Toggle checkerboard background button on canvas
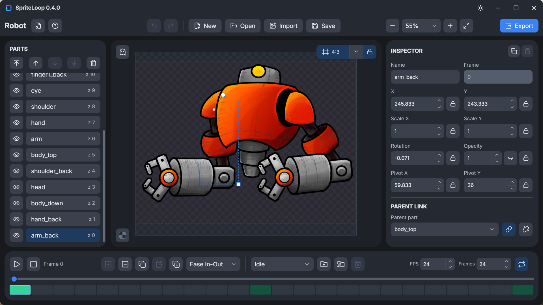This screenshot has height=305, width=543. click(122, 235)
